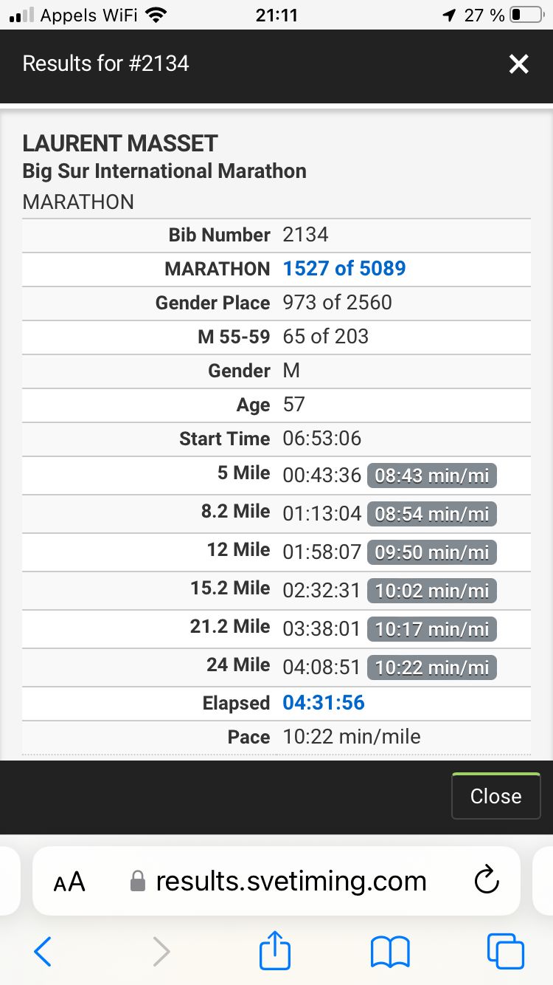This screenshot has width=553, height=985.
Task: Tap the Results for #2134 header title
Action: [x=106, y=64]
